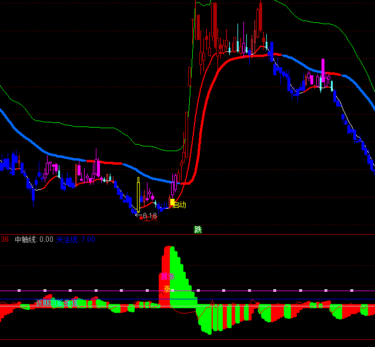Click the 6.18 low price annotation
Image resolution: width=375 pixels, height=347 pixels.
click(x=150, y=216)
